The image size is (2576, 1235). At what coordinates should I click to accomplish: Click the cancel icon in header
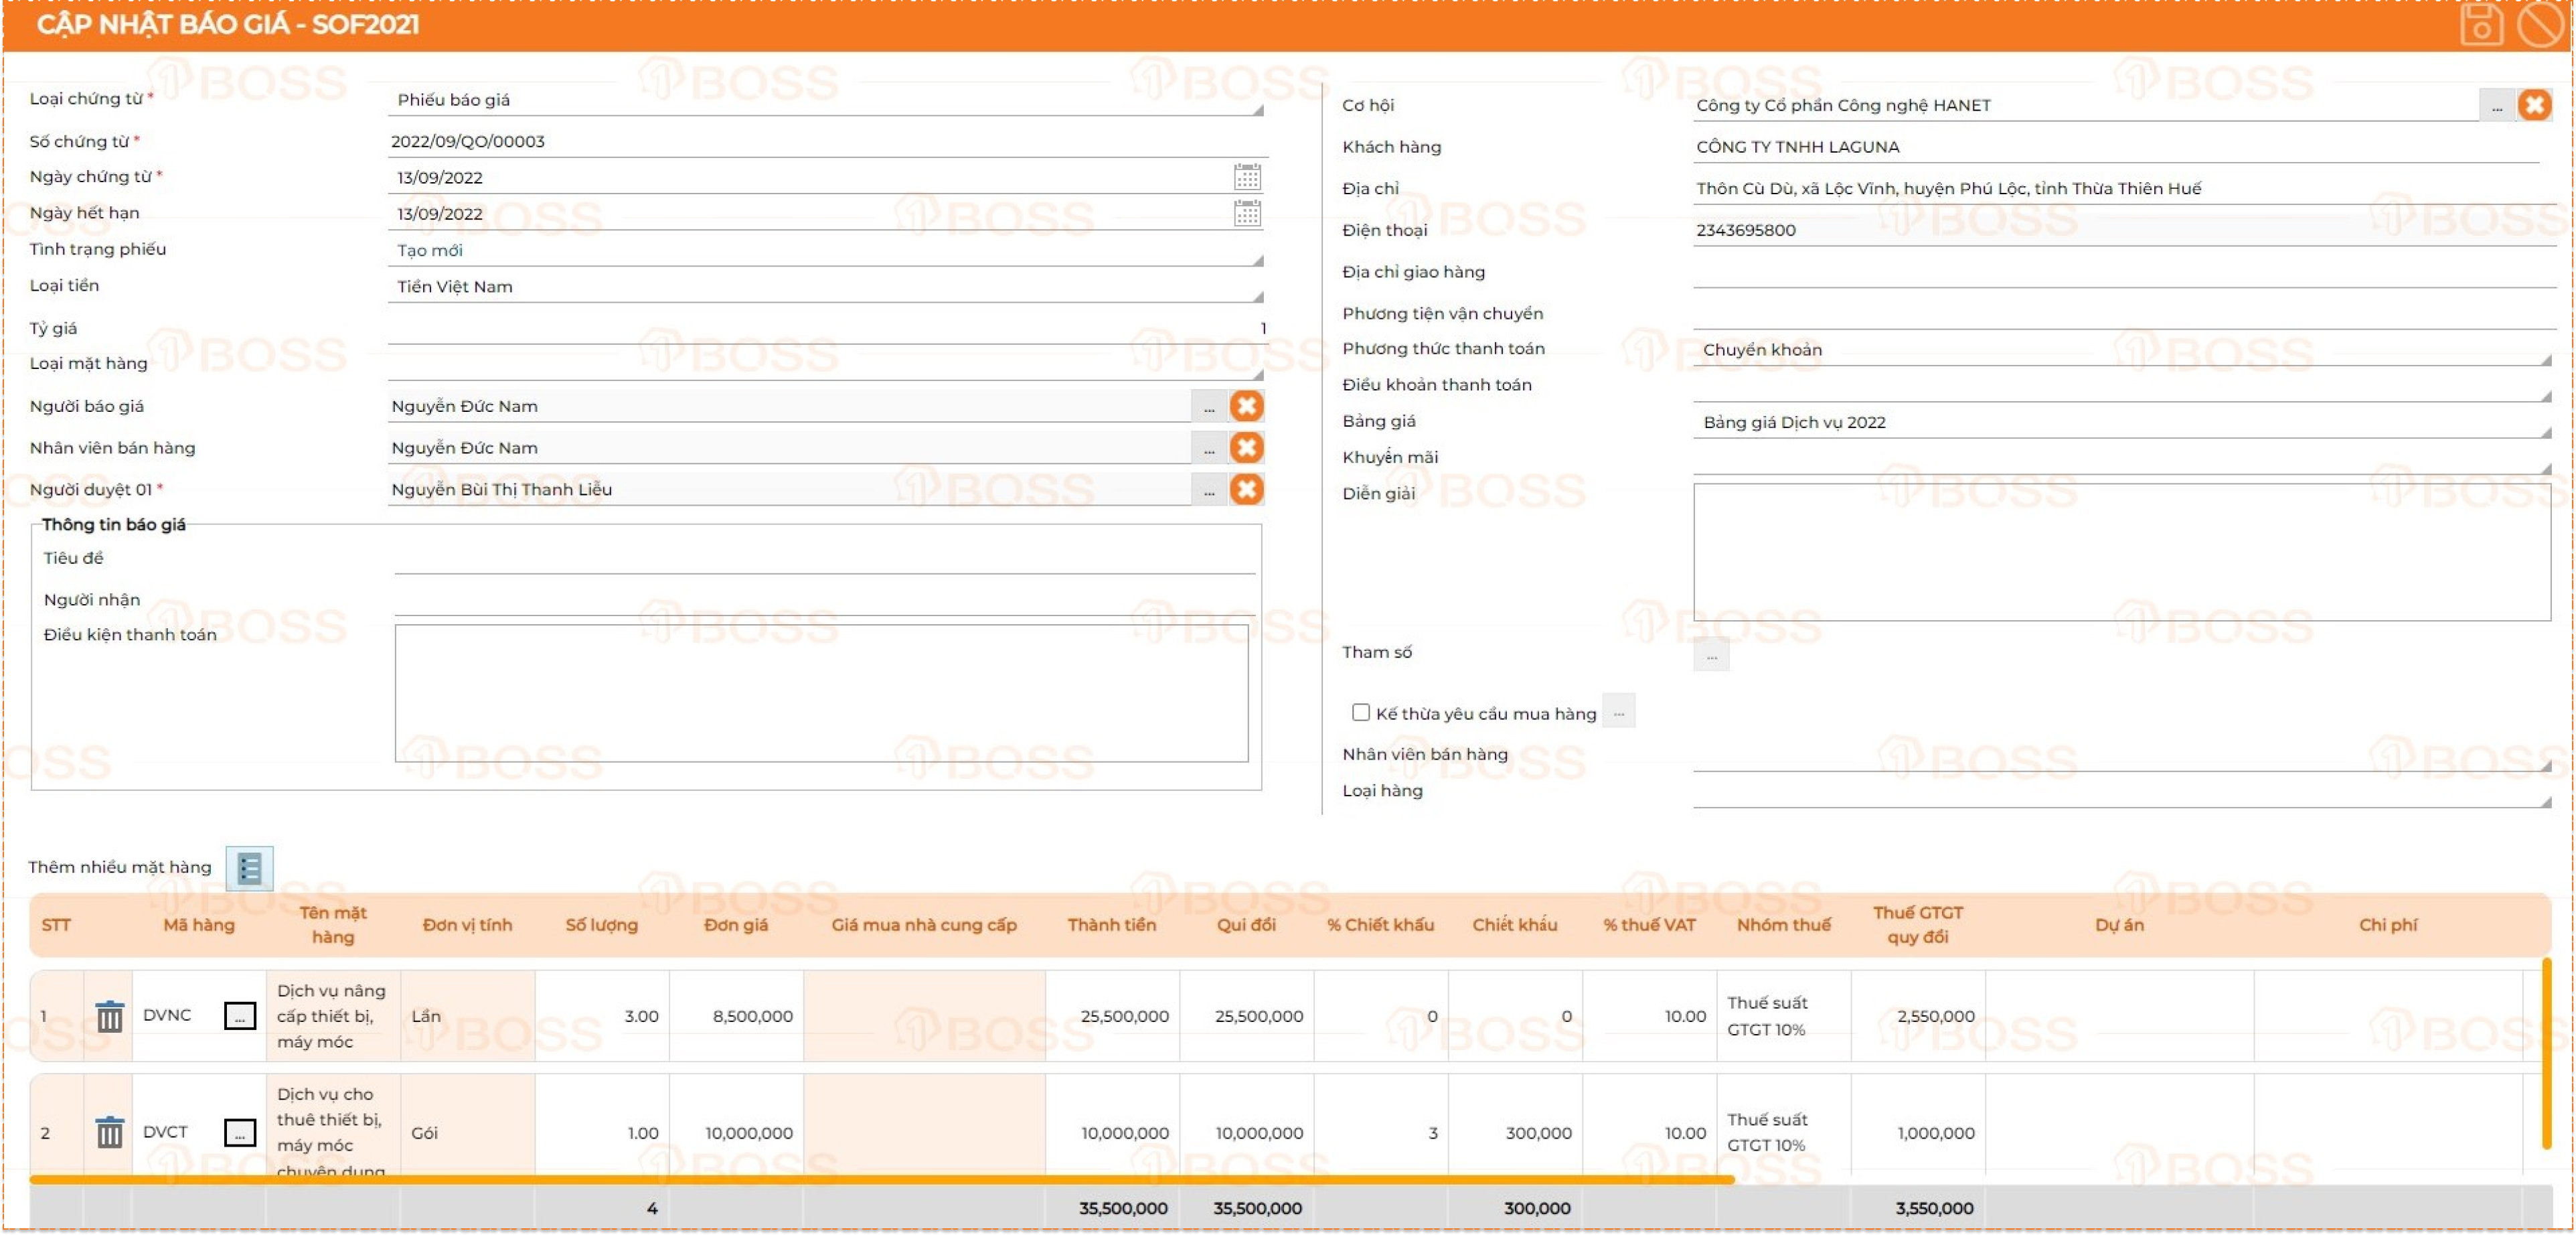(2539, 24)
